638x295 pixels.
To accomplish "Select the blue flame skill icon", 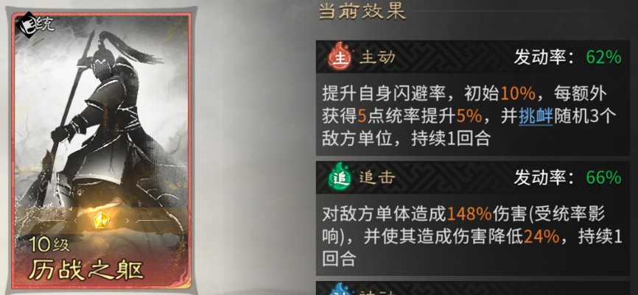I will click(x=340, y=290).
